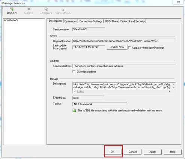Click the Toolkit field showing .NET Framework
Image resolution: width=185 pixels, height=159 pixels.
pyautogui.click(x=100, y=104)
